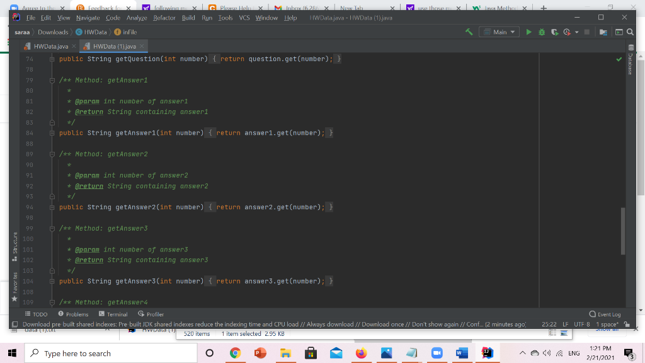
Task: Click HWData class in the breadcrumb bar
Action: click(91, 32)
